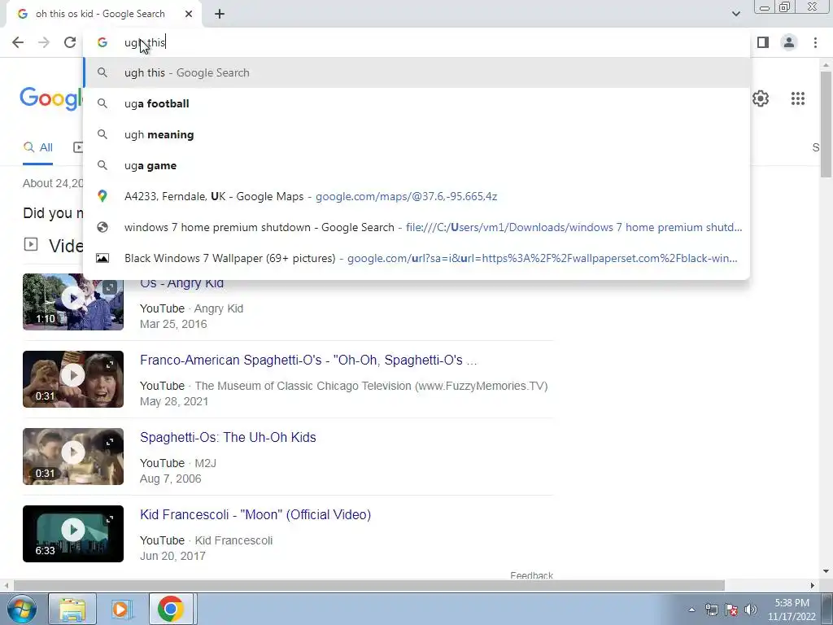Click the forward navigation arrow
Screen dimensions: 833x625
point(44,42)
